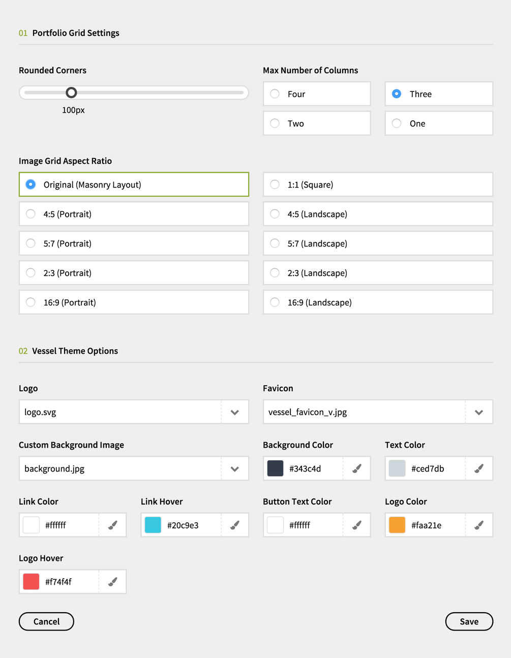511x658 pixels.
Task: Click the Logo Hover brush picker icon
Action: [x=113, y=582]
